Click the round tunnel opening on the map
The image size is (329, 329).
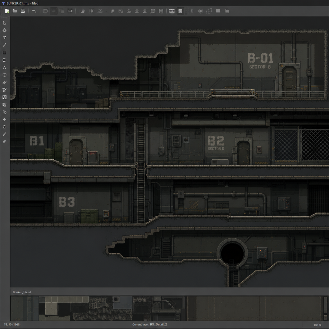[x=232, y=253]
